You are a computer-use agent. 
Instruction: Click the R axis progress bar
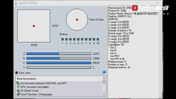59,58
